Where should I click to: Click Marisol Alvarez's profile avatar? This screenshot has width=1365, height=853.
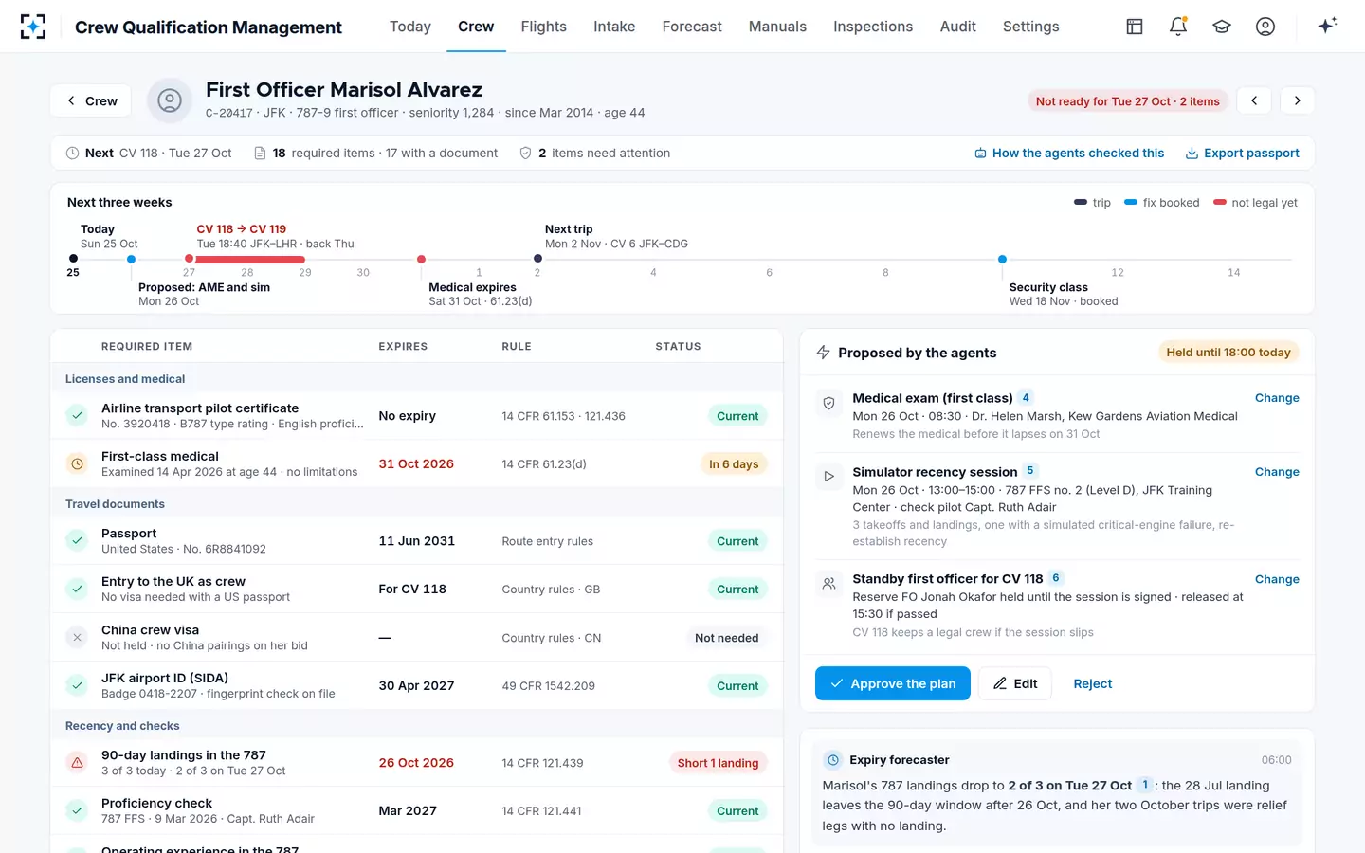coord(170,100)
